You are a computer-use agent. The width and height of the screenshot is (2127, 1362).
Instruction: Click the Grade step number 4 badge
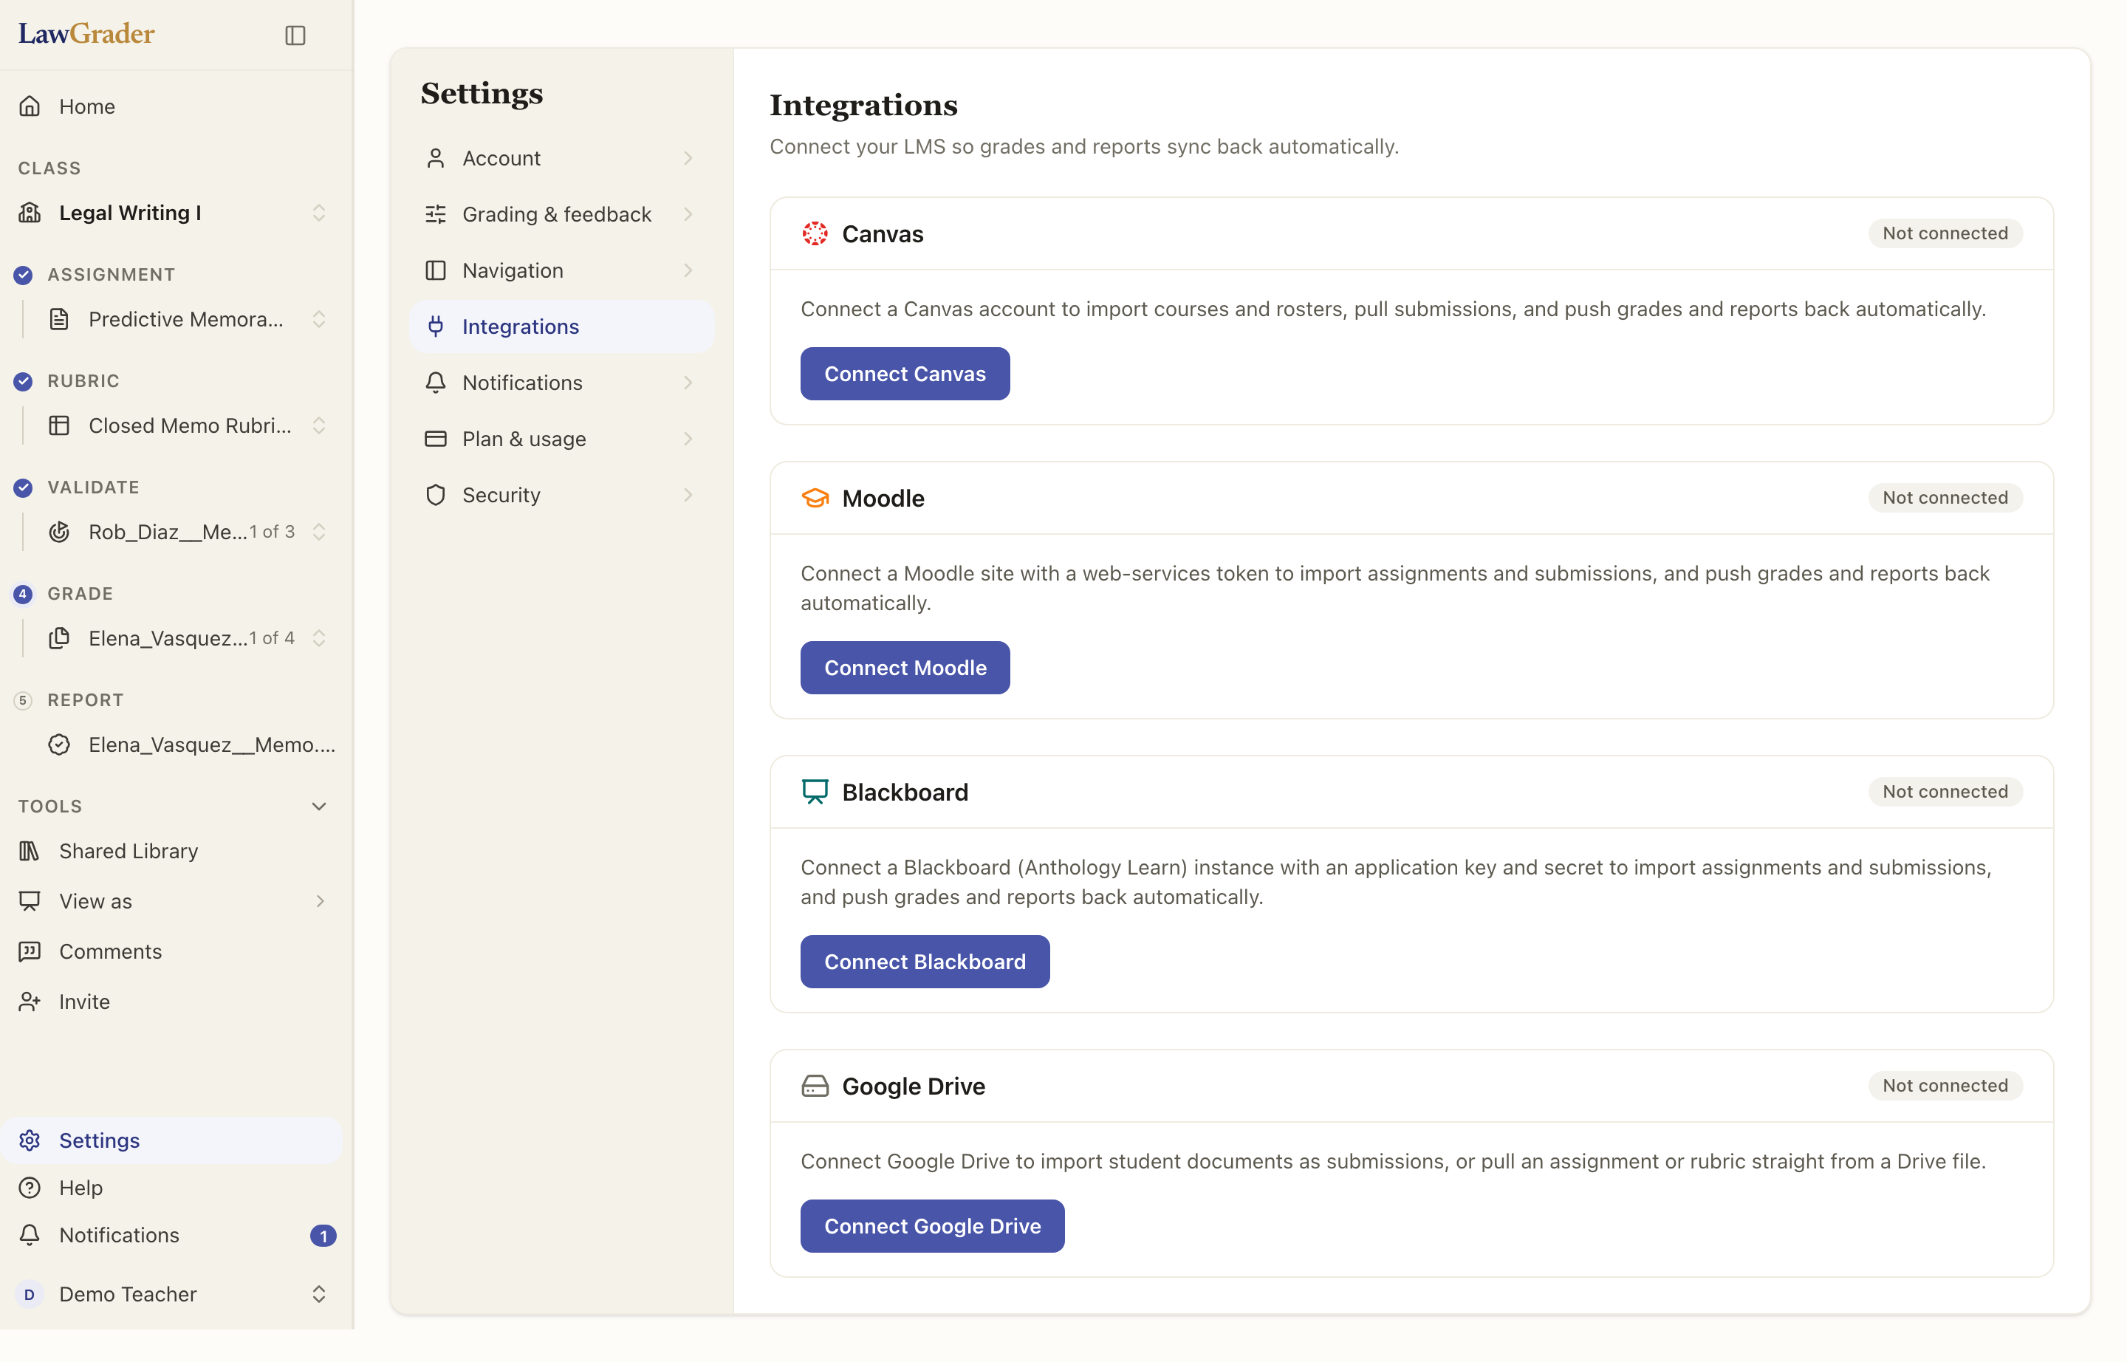point(23,593)
